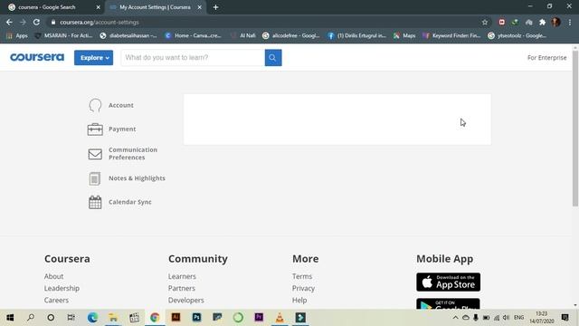Click the browser address bar URL
The image size is (579, 326).
click(100, 22)
